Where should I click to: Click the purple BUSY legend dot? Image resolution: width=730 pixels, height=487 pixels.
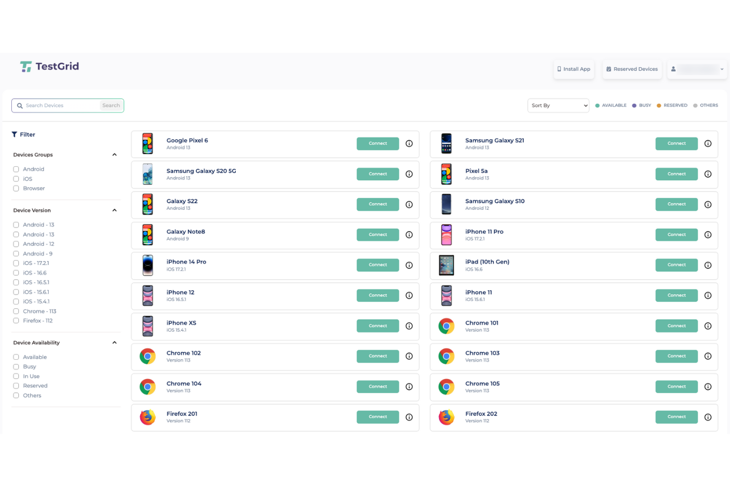coord(634,106)
